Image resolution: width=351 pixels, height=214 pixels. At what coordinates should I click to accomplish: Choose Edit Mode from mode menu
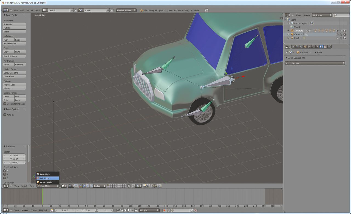48,178
